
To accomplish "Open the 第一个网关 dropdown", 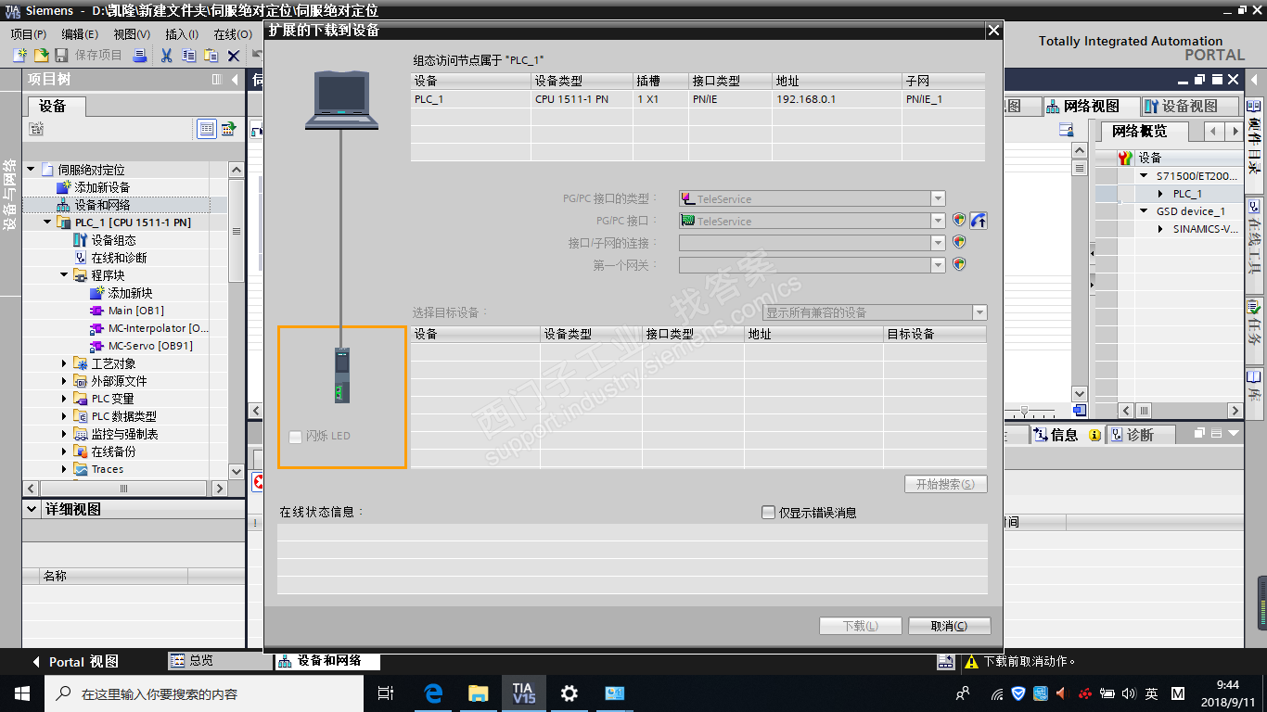I will pyautogui.click(x=938, y=265).
